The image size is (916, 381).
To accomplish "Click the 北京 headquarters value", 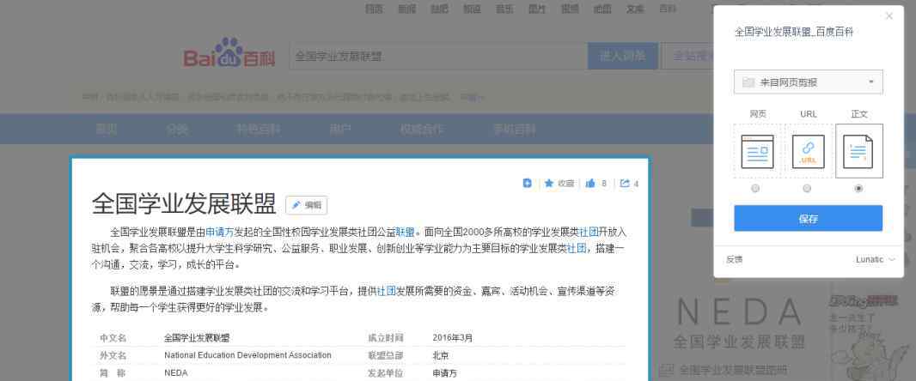I will tap(441, 355).
